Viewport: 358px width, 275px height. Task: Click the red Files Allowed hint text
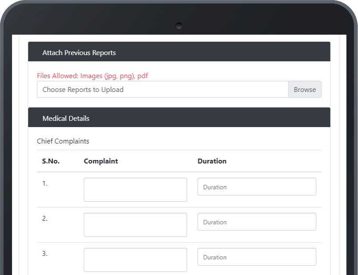93,76
